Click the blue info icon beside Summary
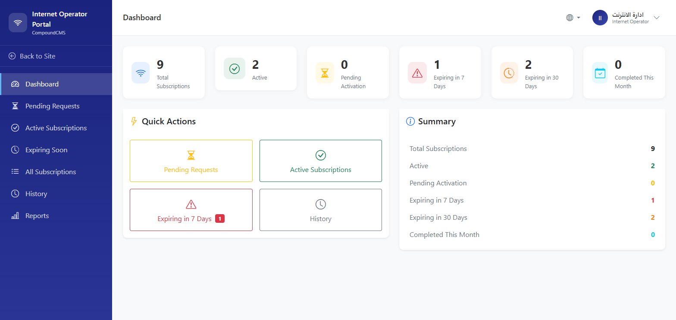Image resolution: width=676 pixels, height=320 pixels. pos(410,121)
